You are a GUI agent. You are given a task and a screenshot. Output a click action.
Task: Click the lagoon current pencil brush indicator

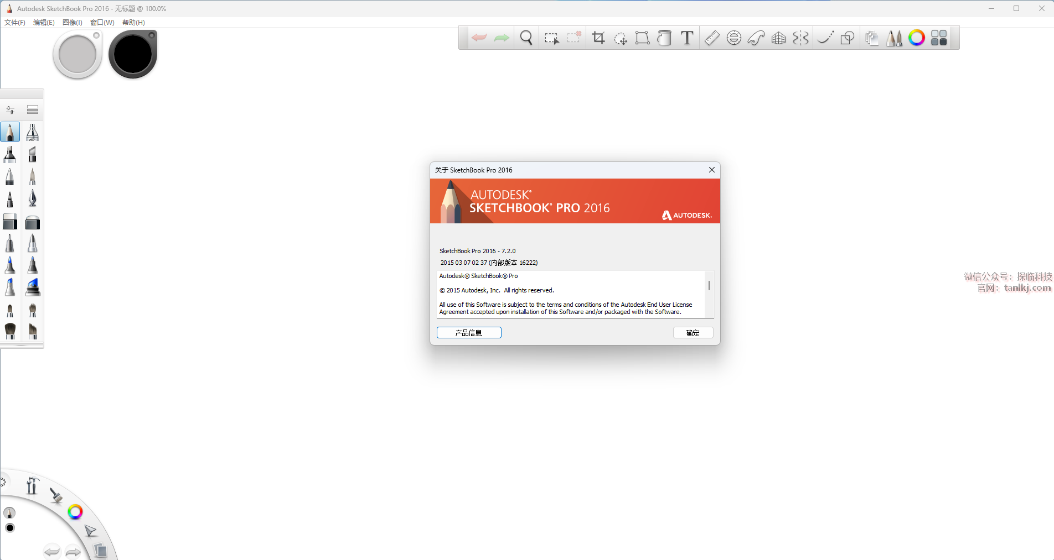[10, 513]
